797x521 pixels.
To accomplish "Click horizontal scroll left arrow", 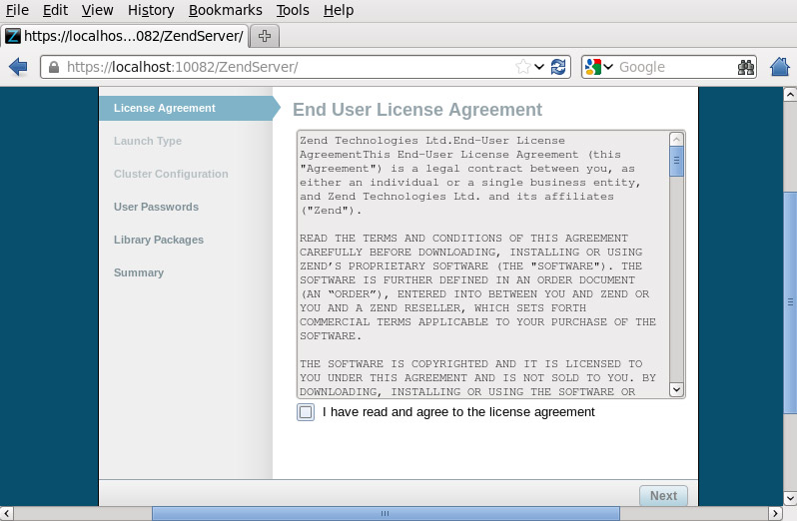I will click(6, 513).
